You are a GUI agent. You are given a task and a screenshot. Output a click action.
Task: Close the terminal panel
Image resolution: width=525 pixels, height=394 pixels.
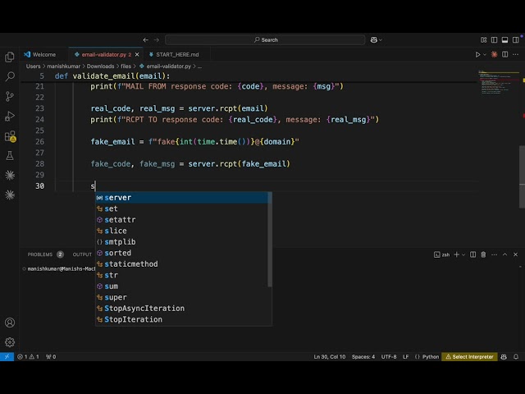(x=516, y=254)
